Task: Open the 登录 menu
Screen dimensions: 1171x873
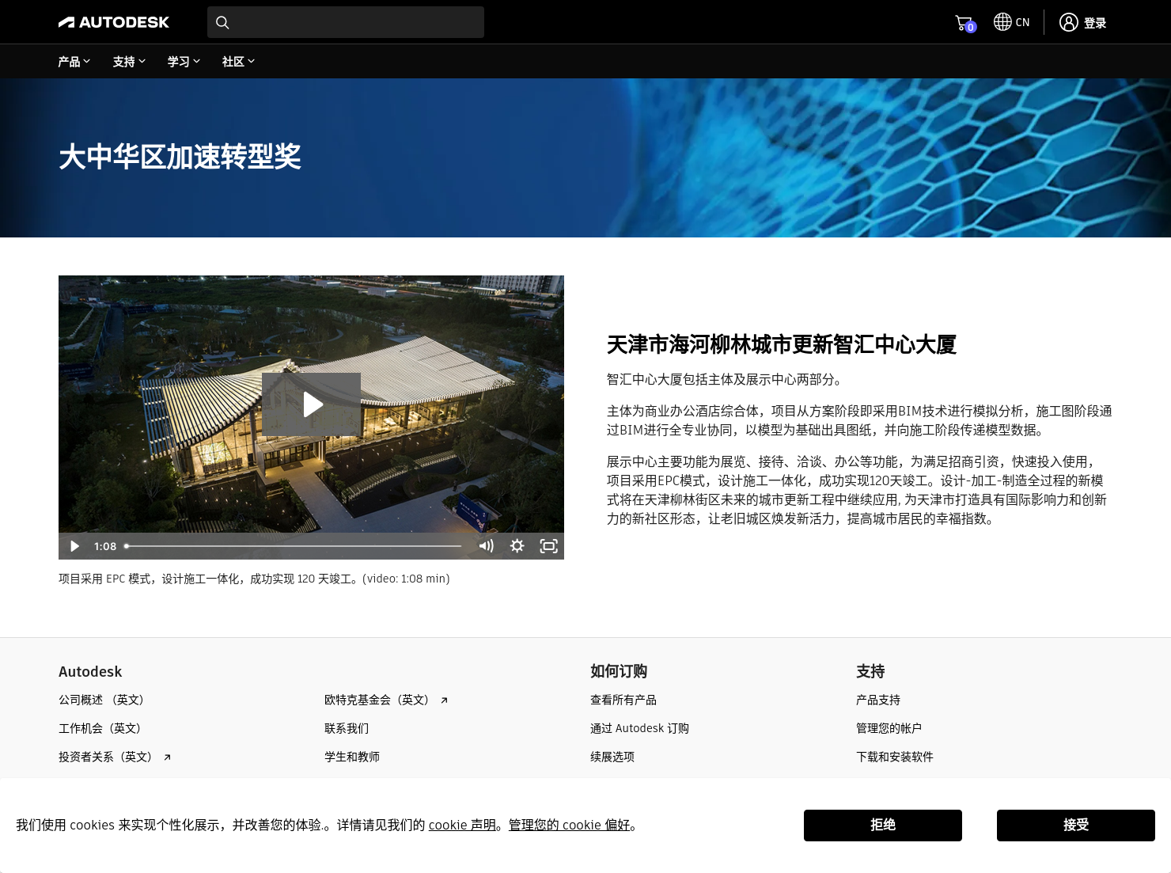Action: pos(1095,22)
